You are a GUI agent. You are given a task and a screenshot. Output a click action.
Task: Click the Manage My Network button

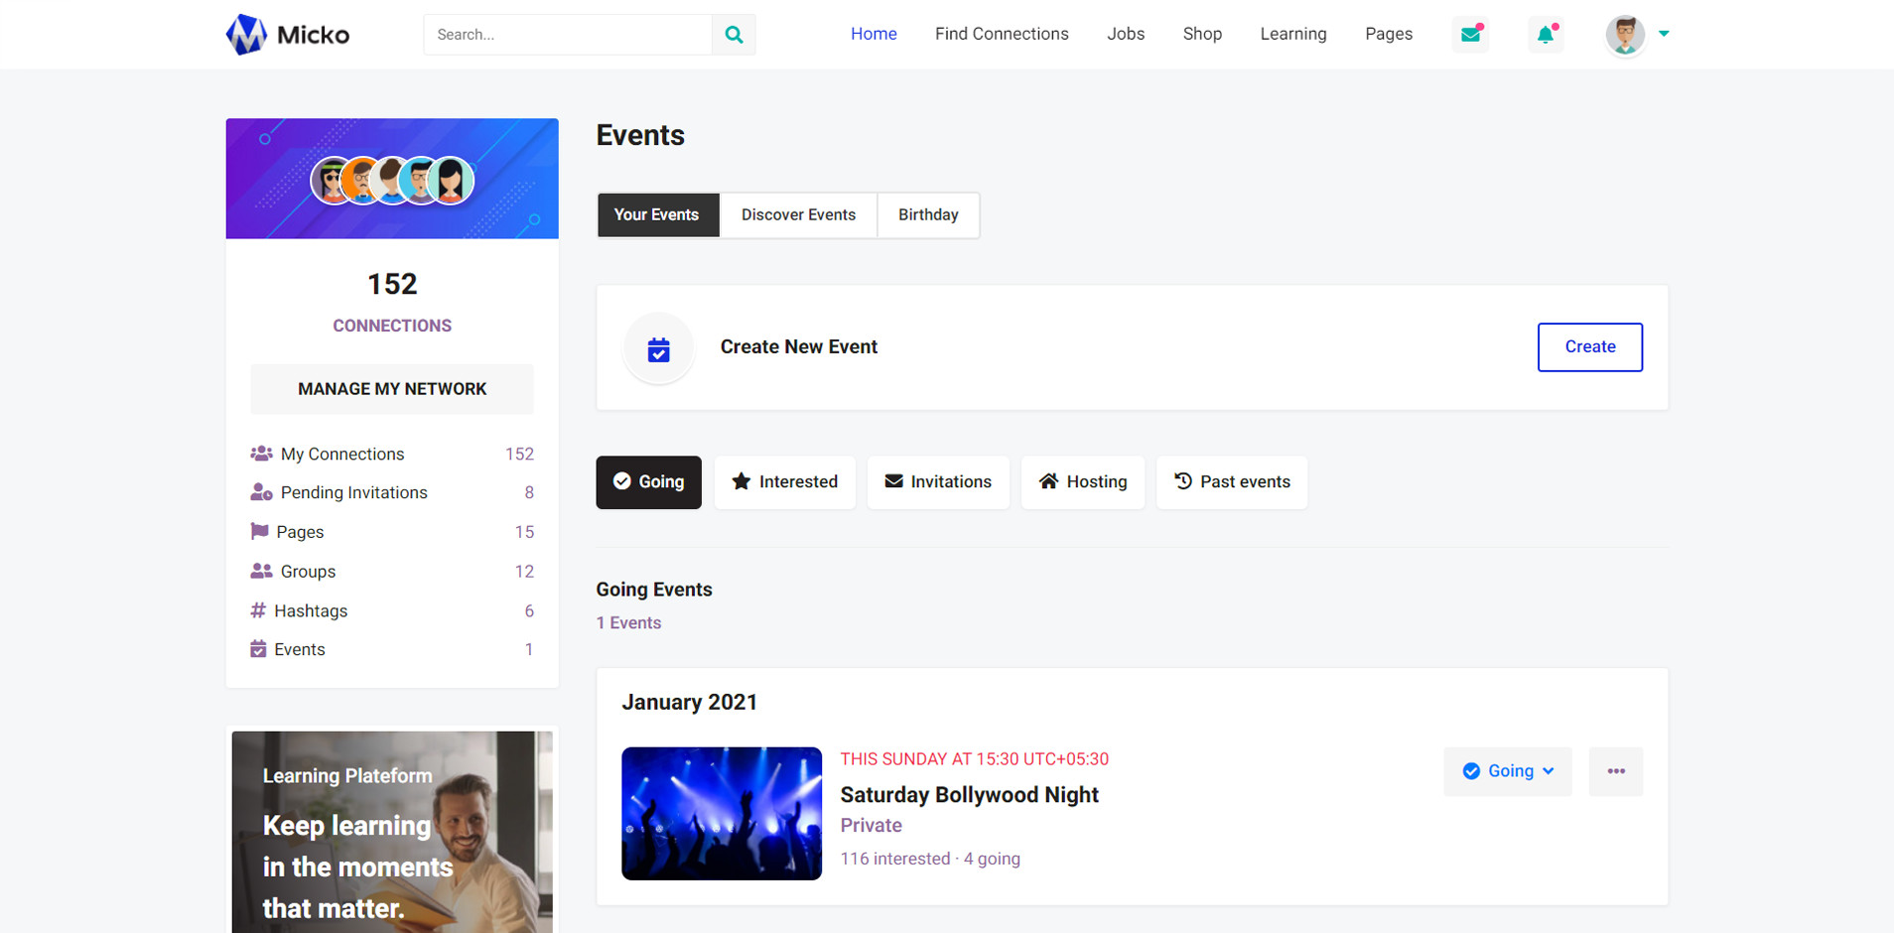click(392, 389)
